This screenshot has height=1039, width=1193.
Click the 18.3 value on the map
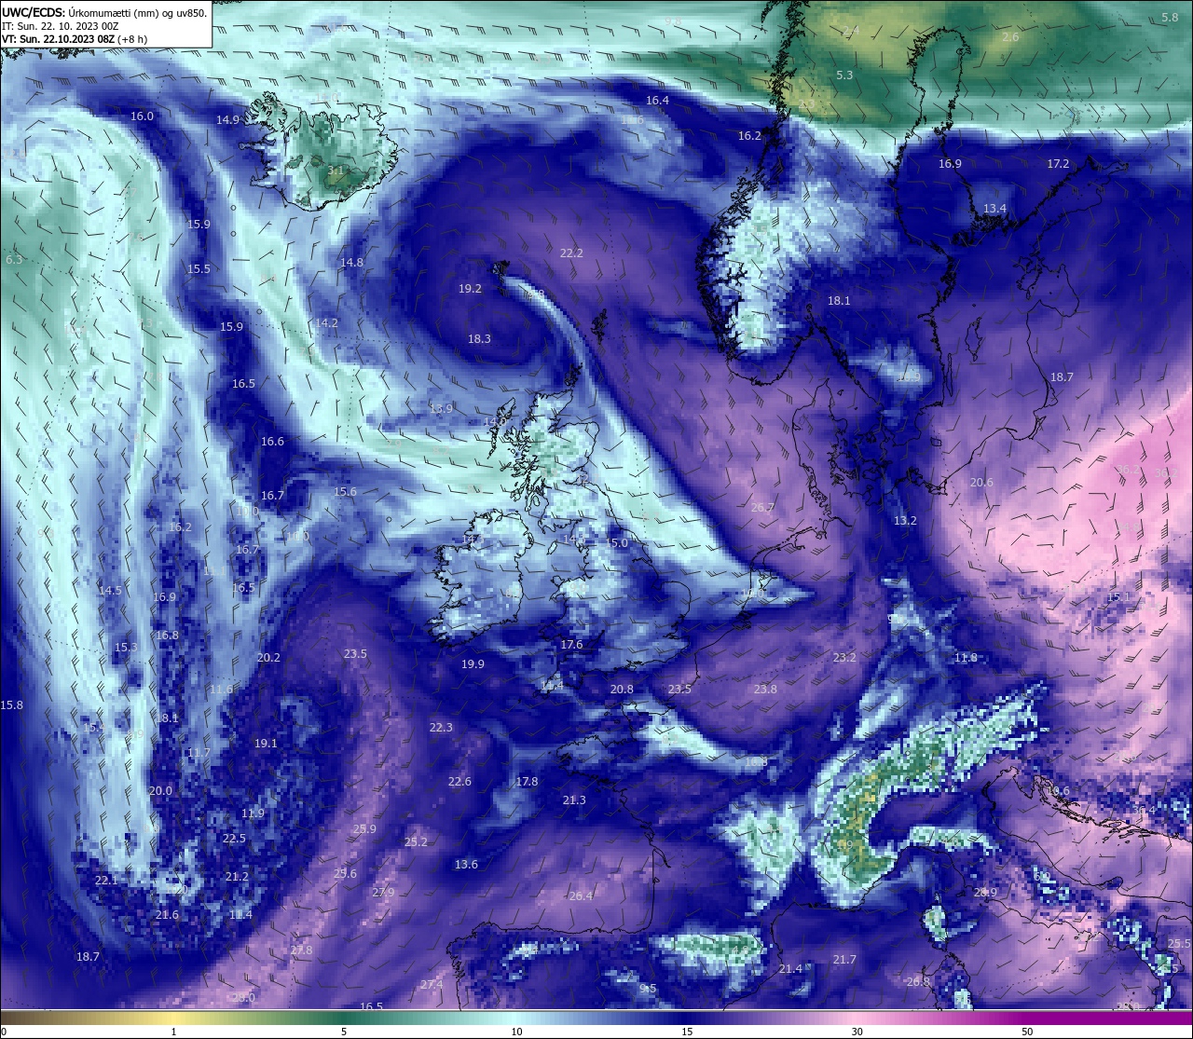point(479,339)
